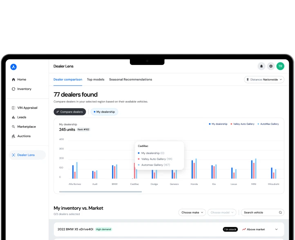The width and height of the screenshot is (295, 240).
Task: Toggle My dealership in the chart legend
Action: tap(218, 124)
